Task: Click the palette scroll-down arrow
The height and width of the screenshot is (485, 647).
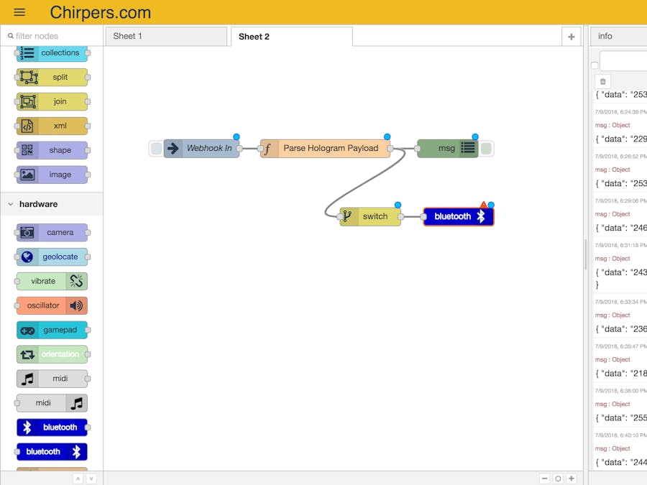Action: [91, 478]
